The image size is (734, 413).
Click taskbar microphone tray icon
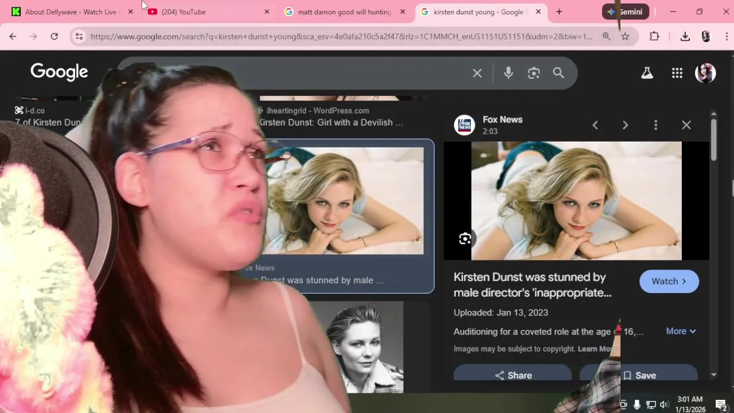637,405
